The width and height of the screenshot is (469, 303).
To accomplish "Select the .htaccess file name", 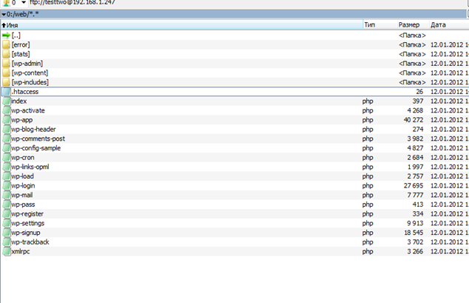I will pyautogui.click(x=25, y=92).
